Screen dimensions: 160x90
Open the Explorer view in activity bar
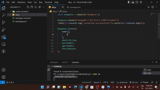pos(3,8)
